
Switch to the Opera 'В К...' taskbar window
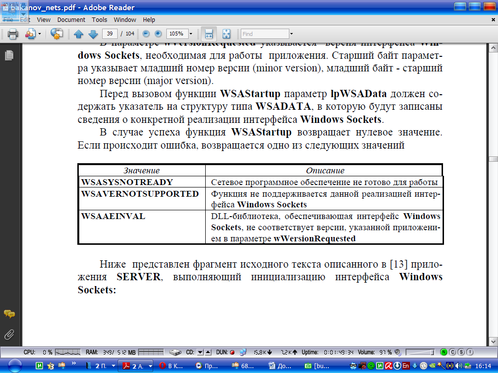(171, 366)
